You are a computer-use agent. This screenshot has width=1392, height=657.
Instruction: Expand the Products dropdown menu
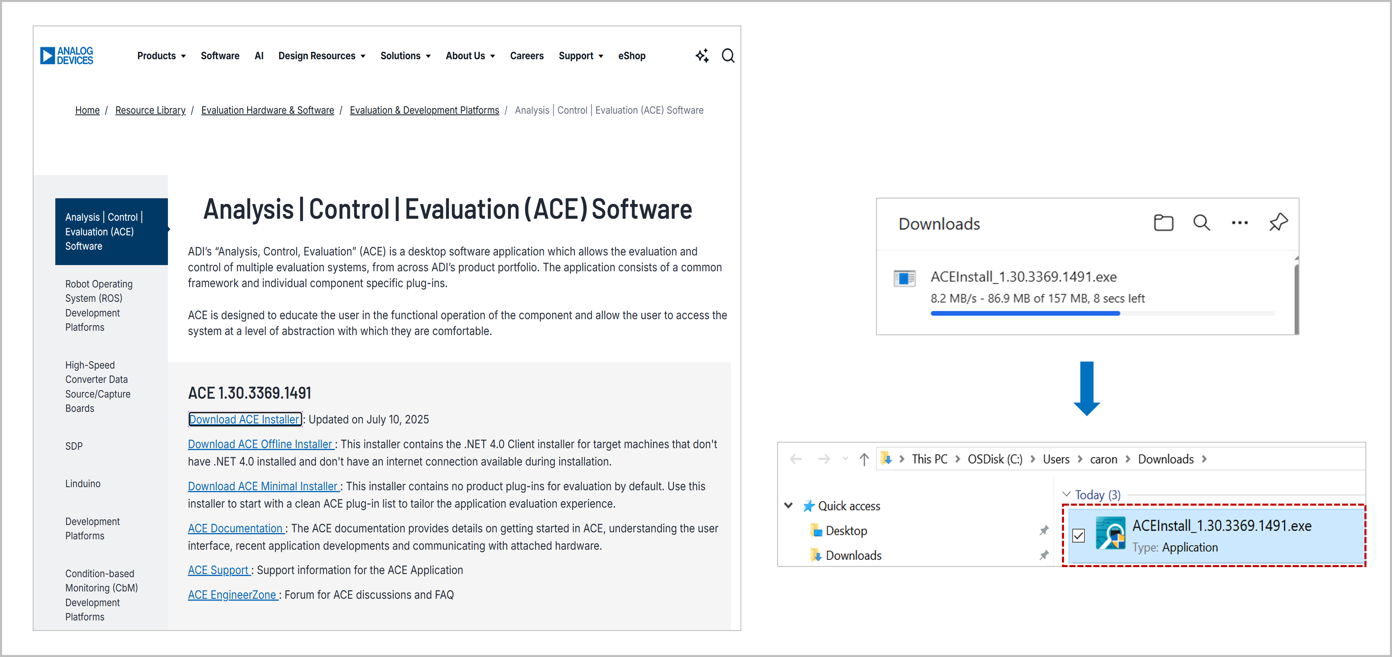pyautogui.click(x=183, y=56)
